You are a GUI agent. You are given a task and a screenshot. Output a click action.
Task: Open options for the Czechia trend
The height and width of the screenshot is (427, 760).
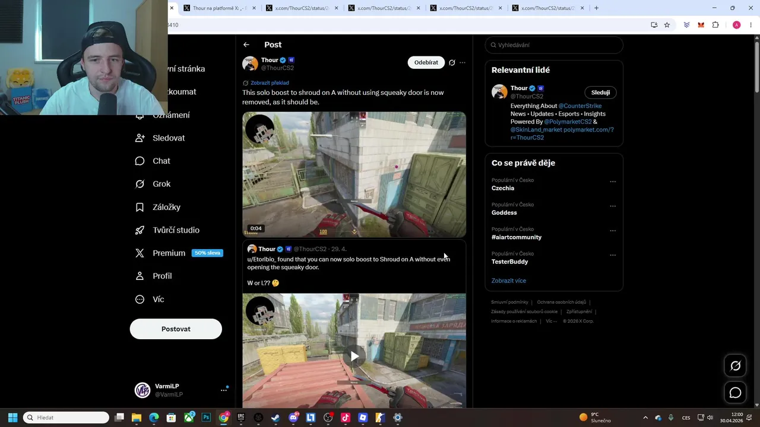(x=613, y=181)
